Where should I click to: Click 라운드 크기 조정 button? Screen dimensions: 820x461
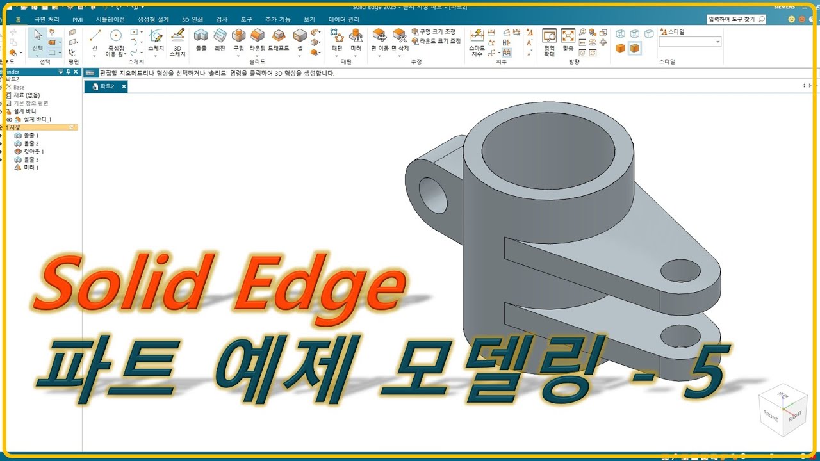coord(436,41)
